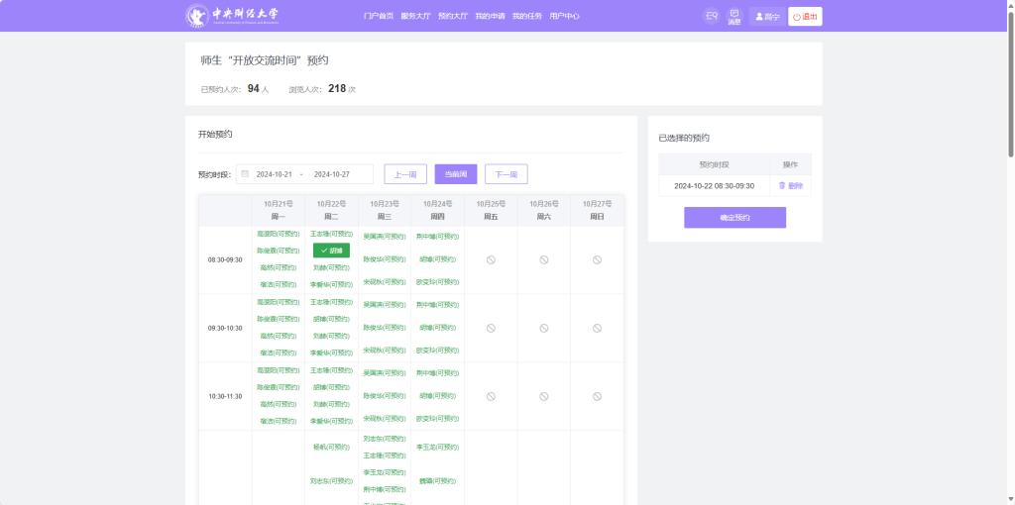The image size is (1015, 505).
Task: Select first Thursday 09:30-10:30 available slot
Action: (437, 305)
